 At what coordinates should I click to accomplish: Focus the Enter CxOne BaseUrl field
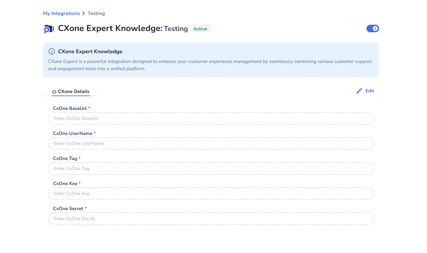(x=211, y=118)
